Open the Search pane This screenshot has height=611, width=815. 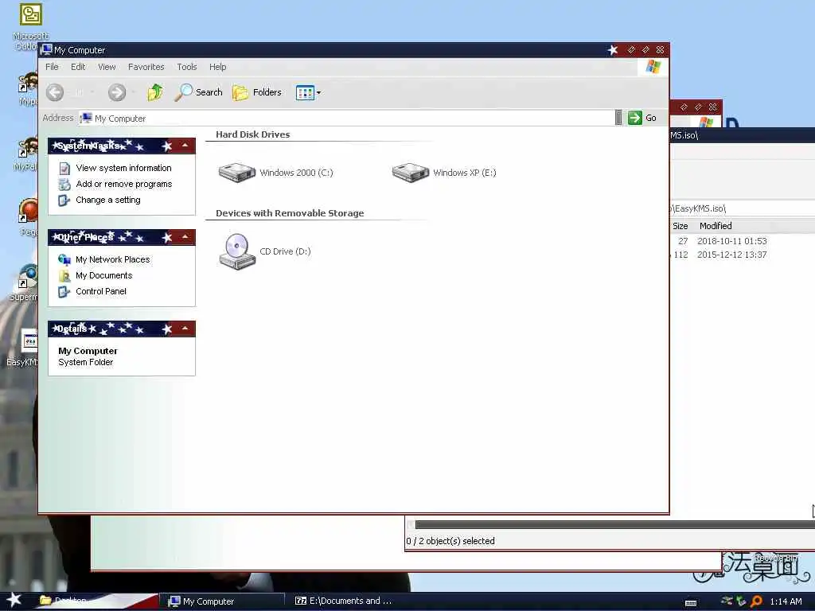point(198,92)
